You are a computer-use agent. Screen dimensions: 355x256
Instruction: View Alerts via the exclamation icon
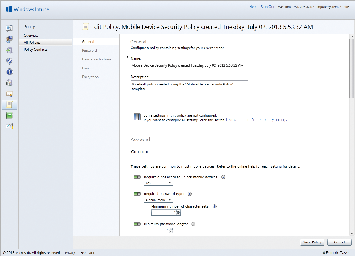pos(9,72)
